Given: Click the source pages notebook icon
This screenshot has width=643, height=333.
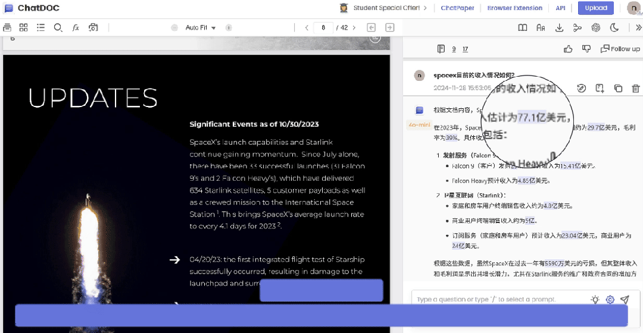Looking at the screenshot, I should click(x=441, y=49).
